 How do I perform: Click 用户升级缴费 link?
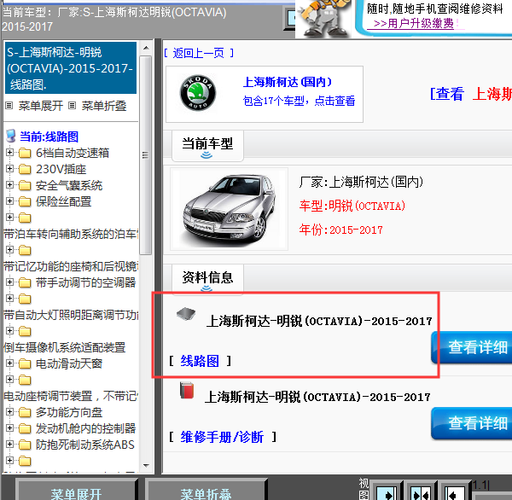pyautogui.click(x=414, y=24)
